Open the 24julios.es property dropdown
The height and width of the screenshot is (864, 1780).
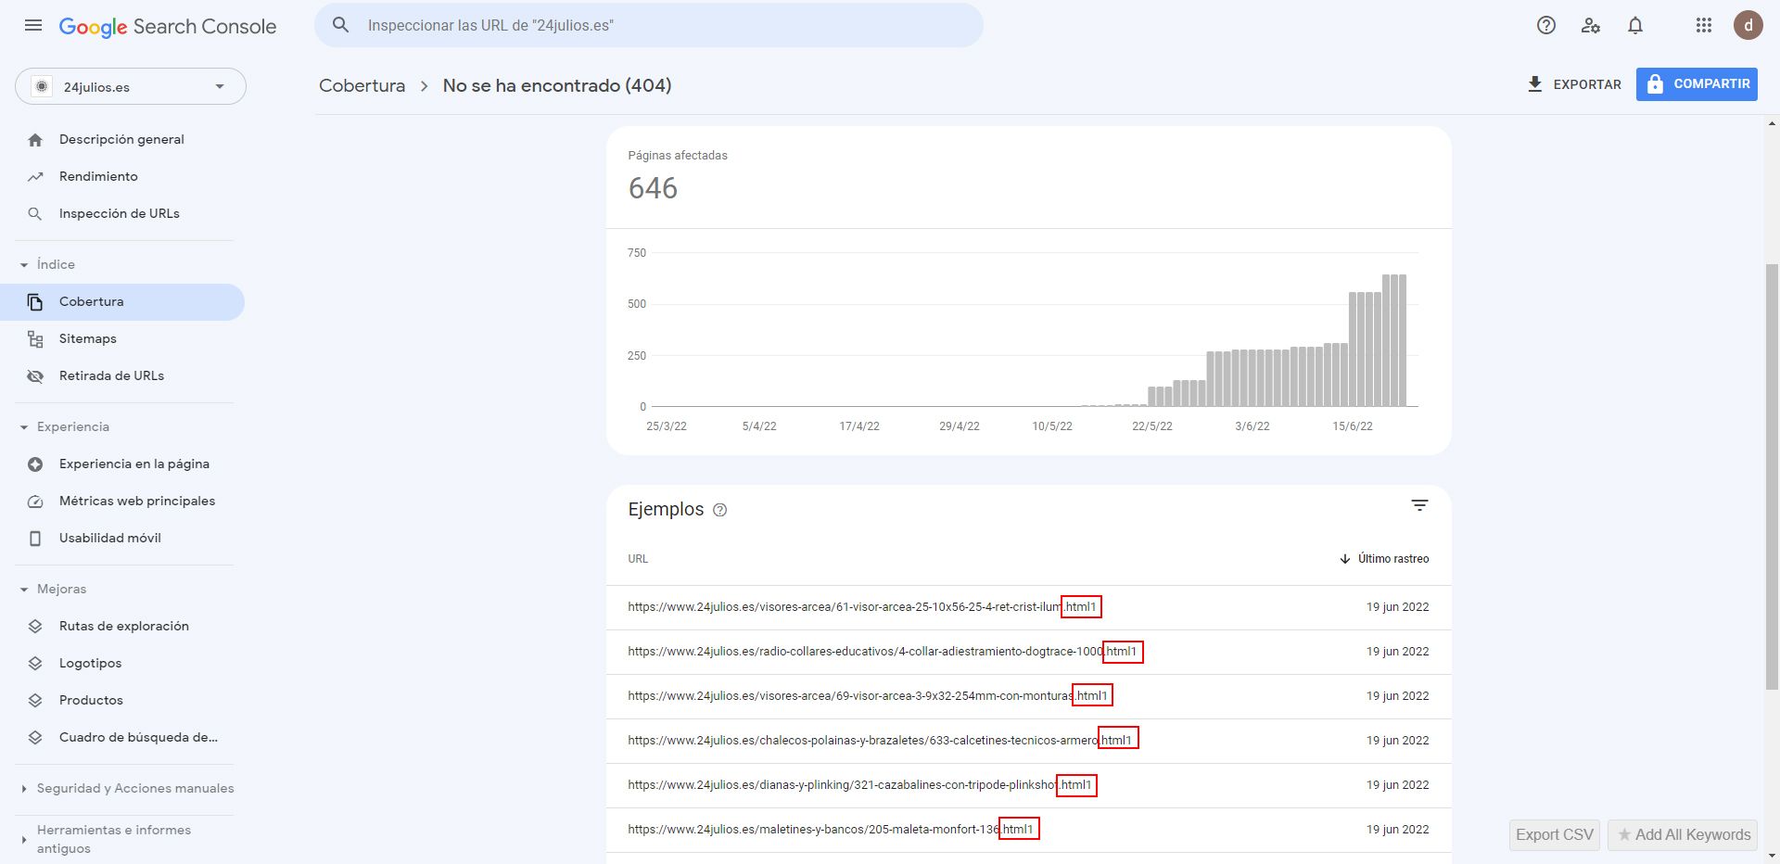pyautogui.click(x=131, y=86)
